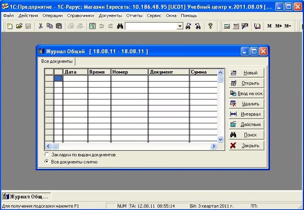
Task: Open the Файл menu
Action: [x=8, y=16]
